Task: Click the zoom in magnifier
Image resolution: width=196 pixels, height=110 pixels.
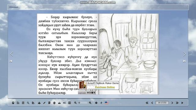Action: (90, 103)
